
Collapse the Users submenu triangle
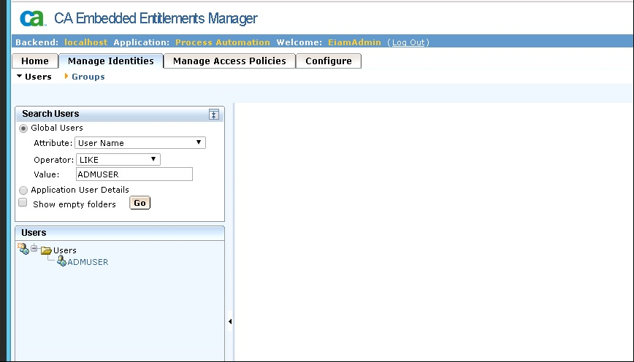tap(19, 76)
